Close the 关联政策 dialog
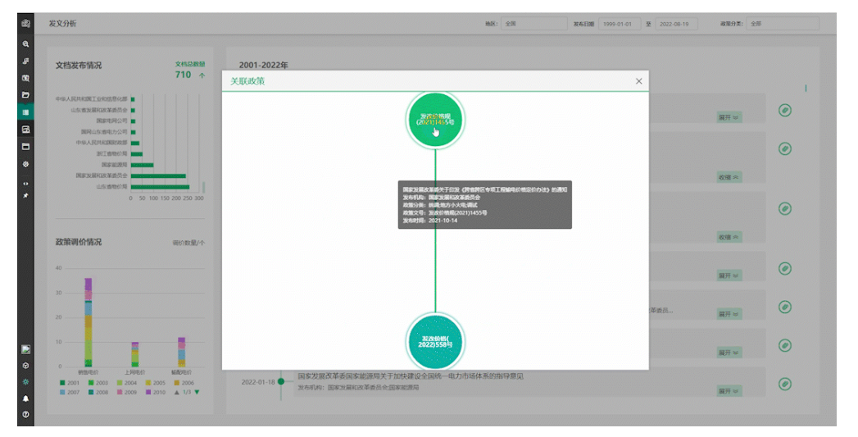Viewport: 858px width, 437px height. coord(639,81)
